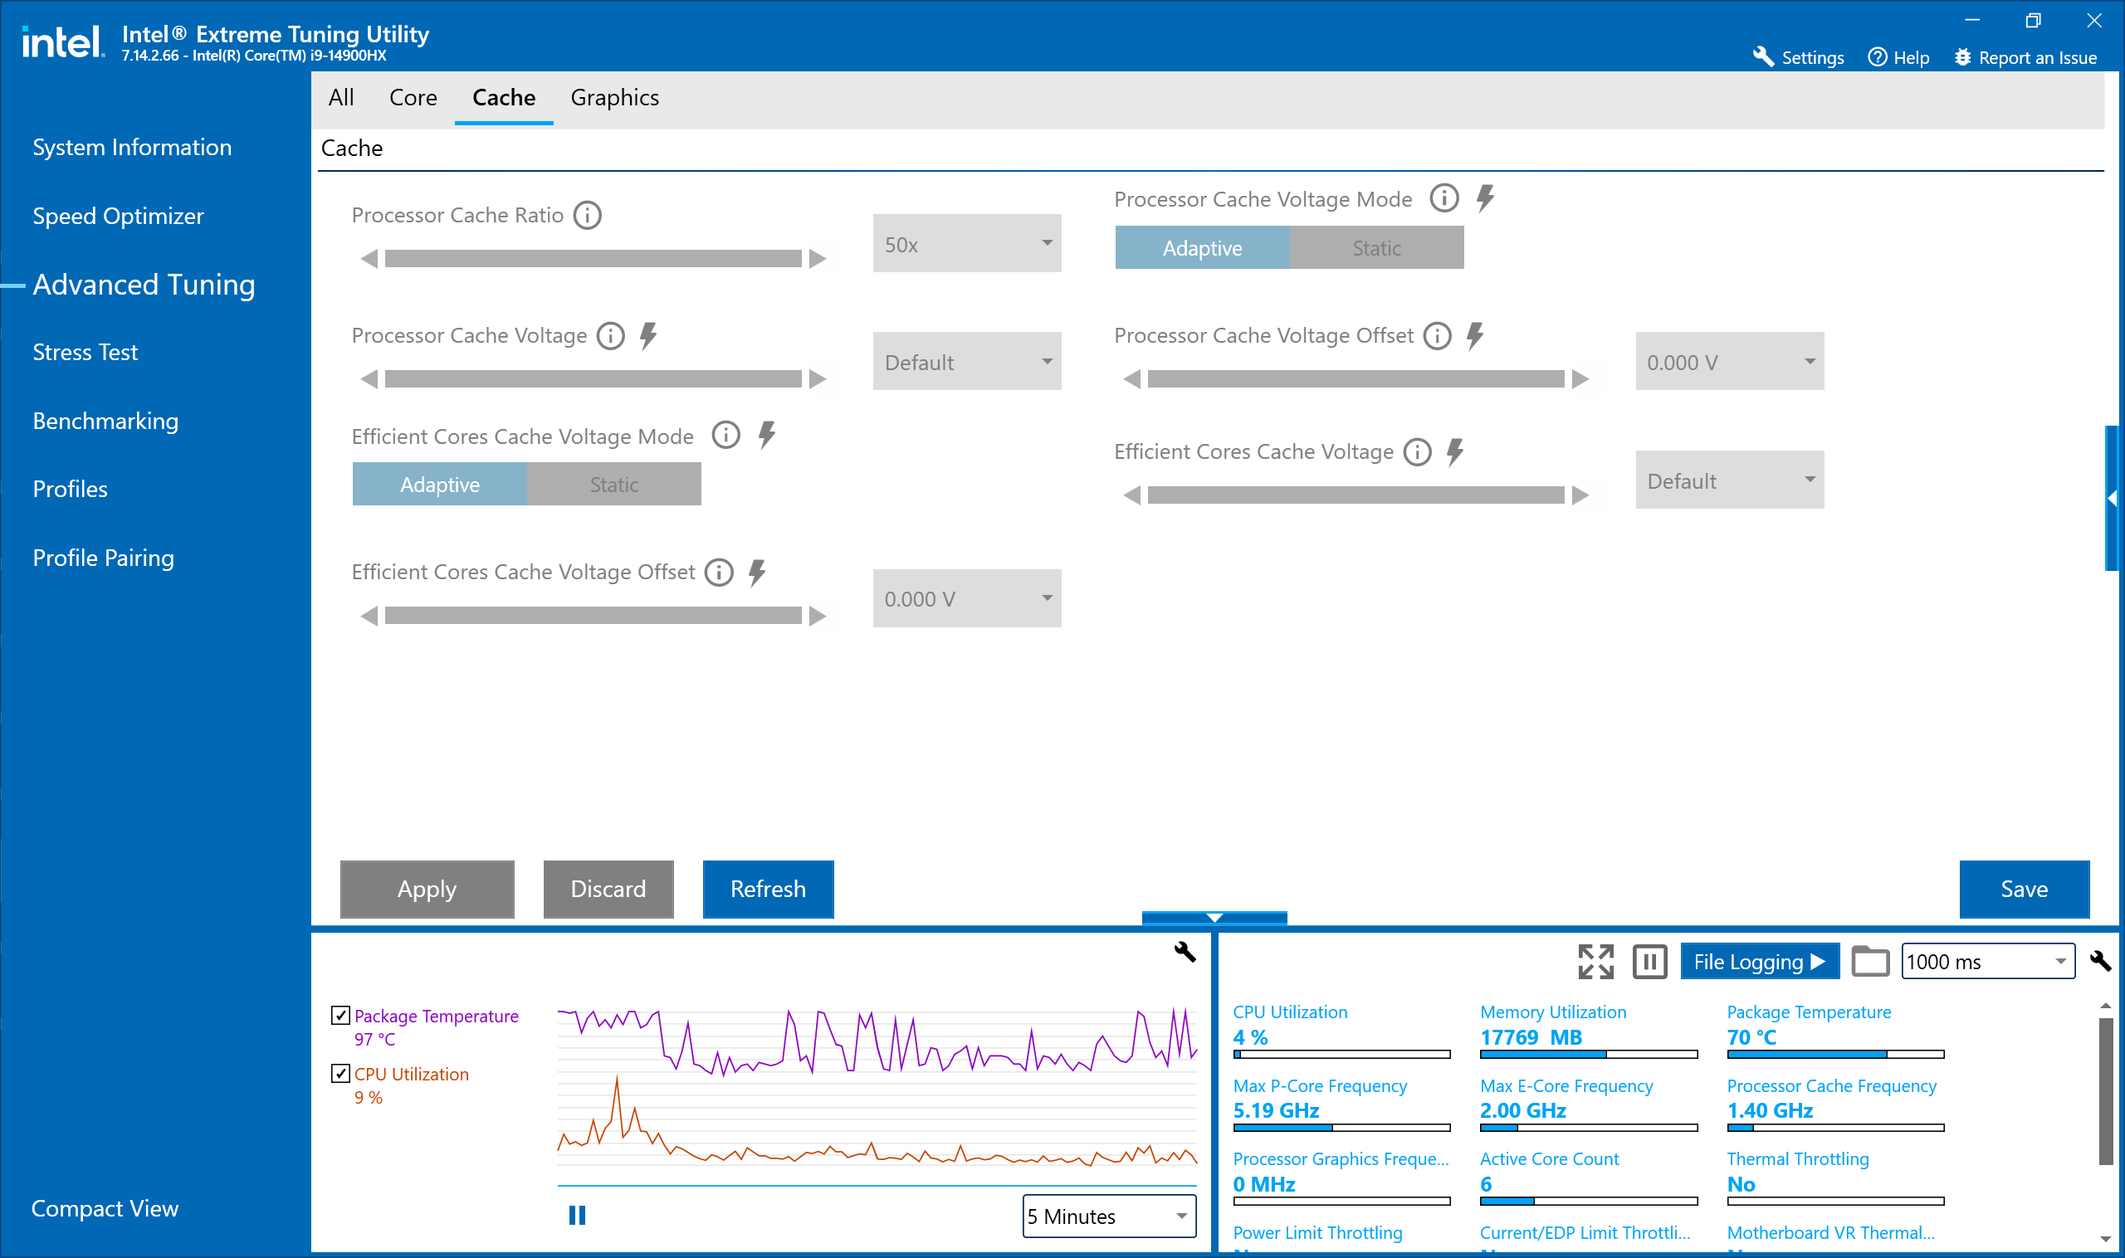2125x1258 pixels.
Task: Open the 5 Minutes graph duration dropdown
Action: click(1108, 1216)
